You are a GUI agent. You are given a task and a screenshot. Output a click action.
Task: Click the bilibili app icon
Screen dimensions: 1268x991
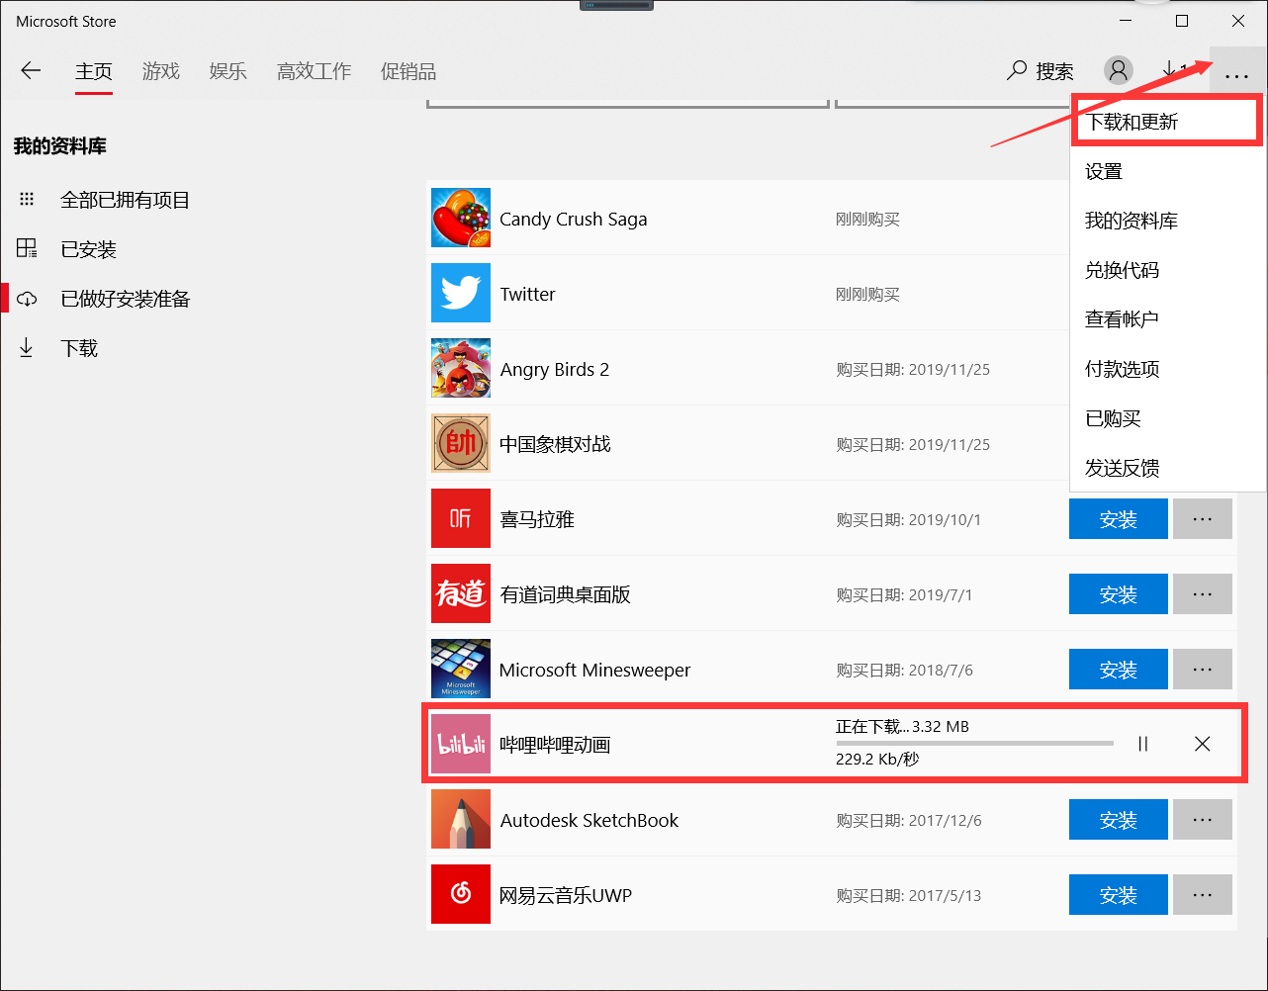pyautogui.click(x=461, y=744)
